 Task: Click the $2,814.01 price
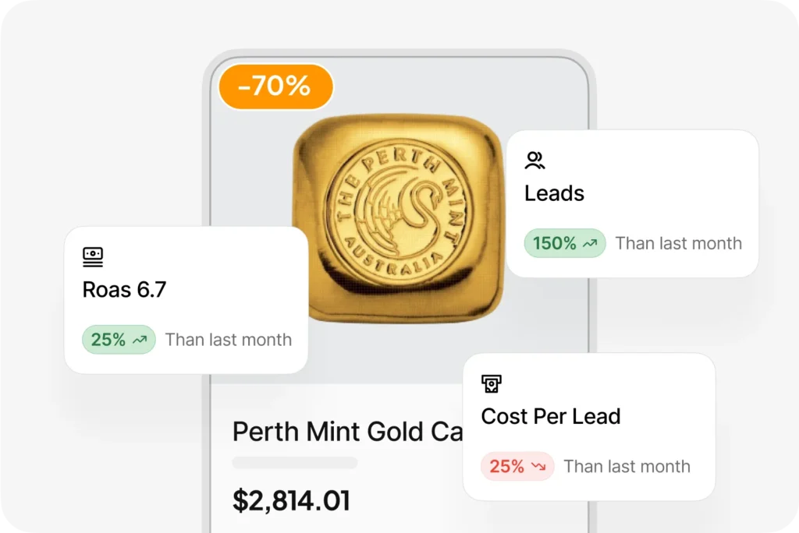pyautogui.click(x=291, y=500)
